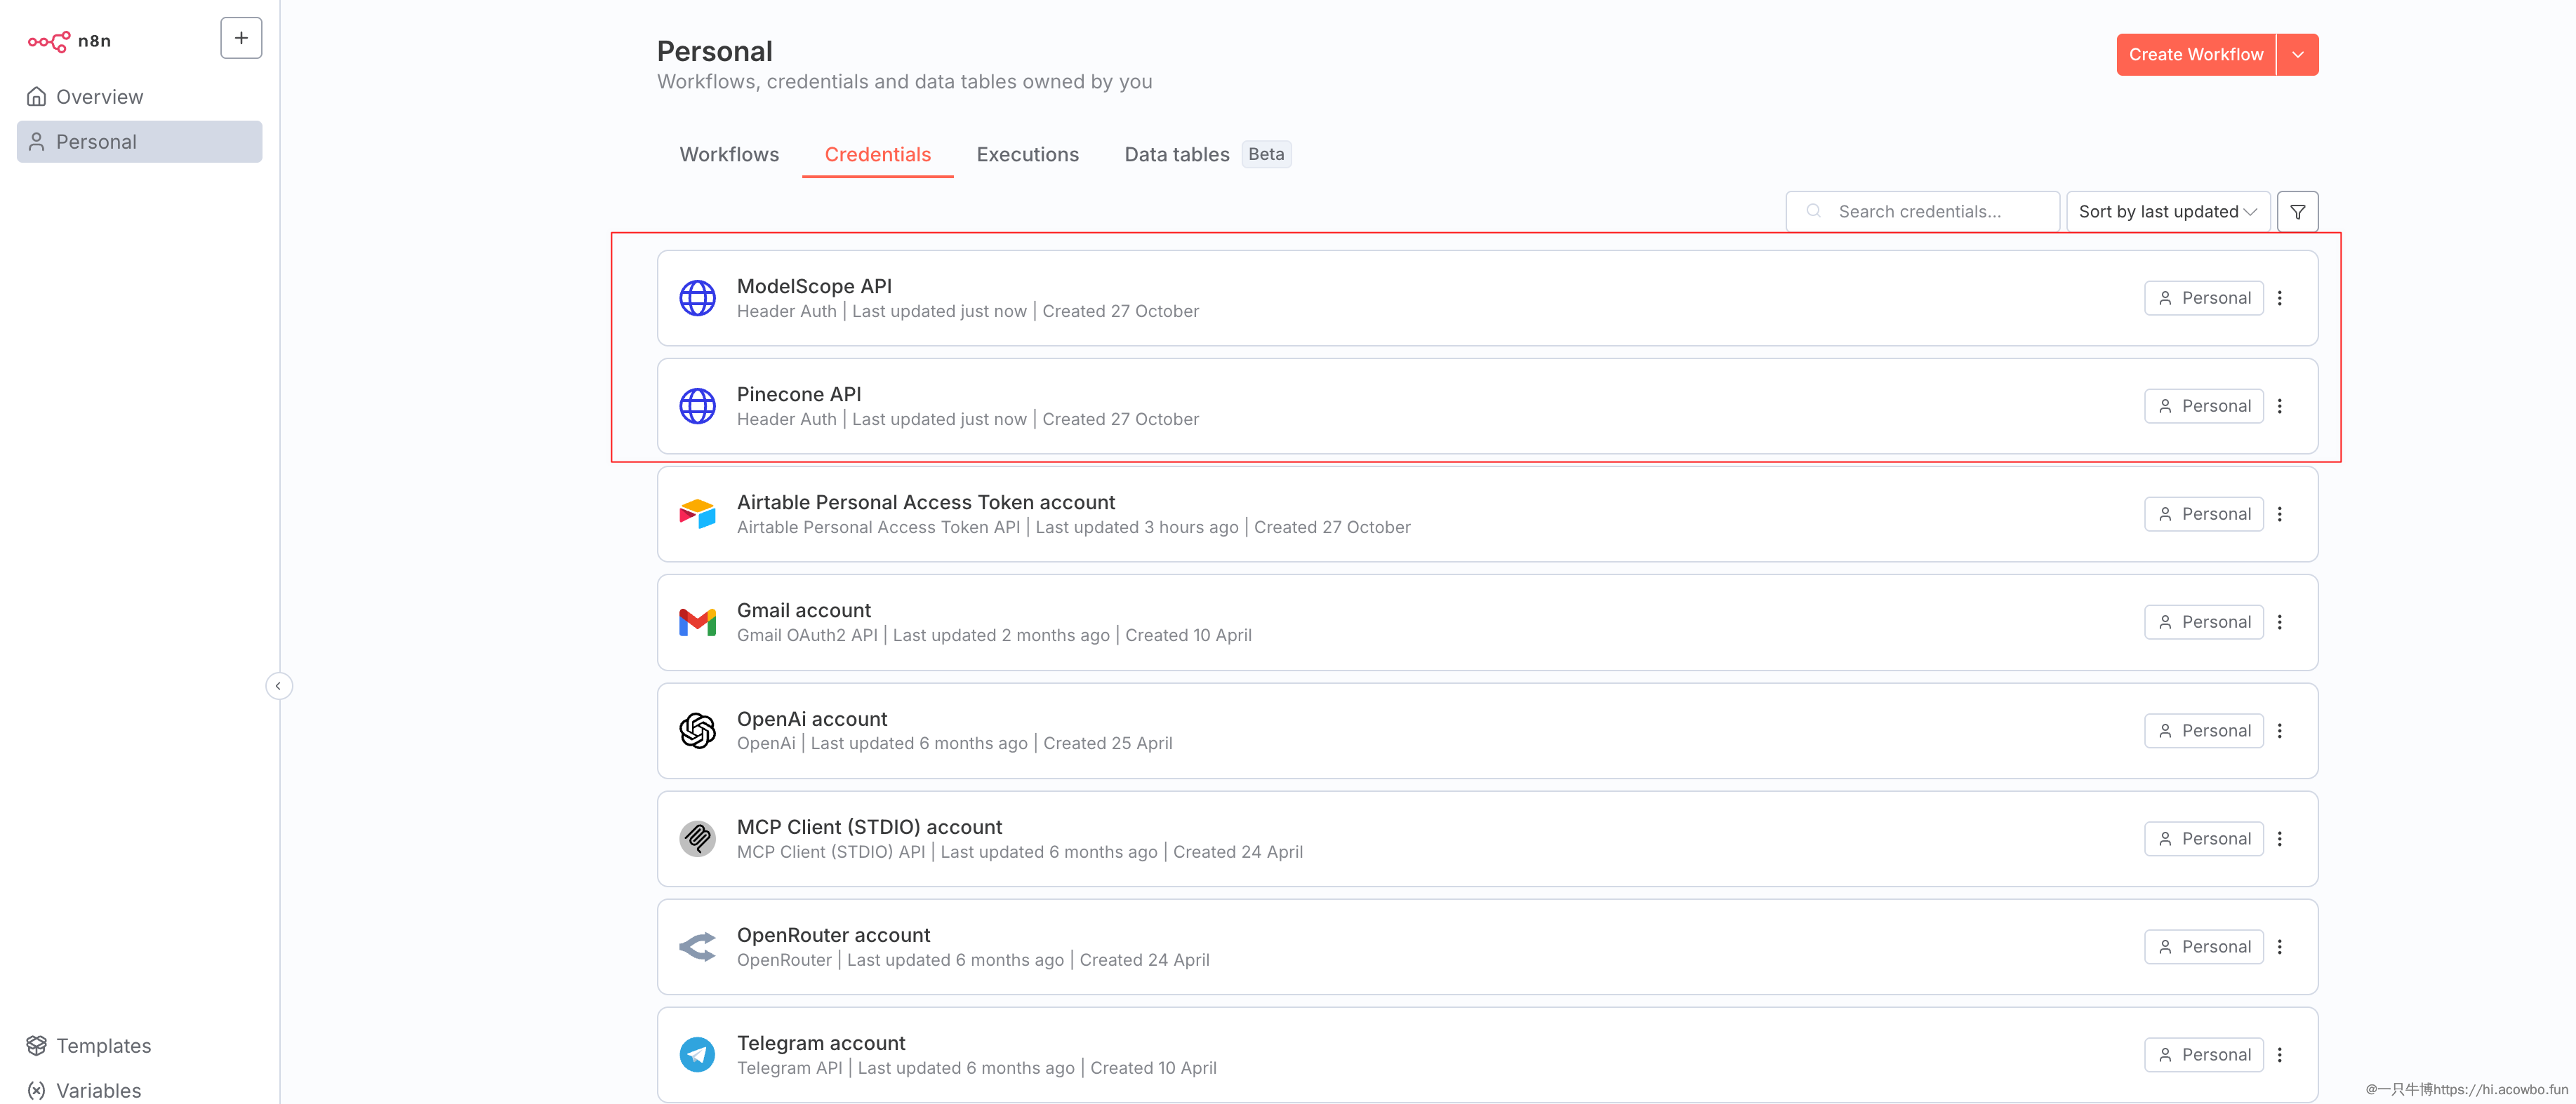Open the Sort by last updated dropdown
The height and width of the screenshot is (1104, 2576).
2167,212
